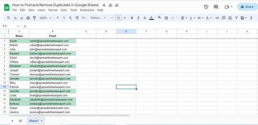258x125 pixels.
Task: Click the filter views table icon
Action: [x=242, y=18]
